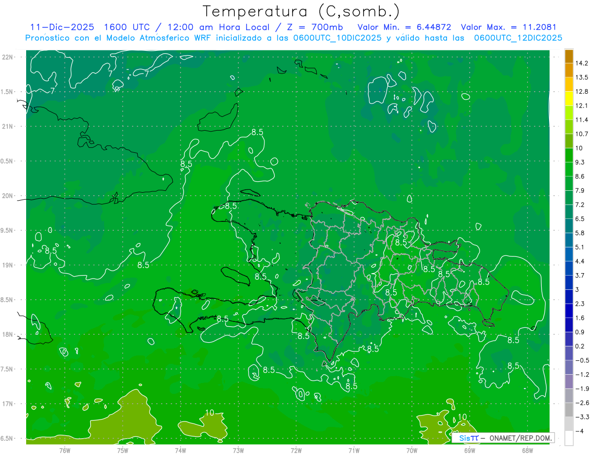Click 'Valor Max. = 11.2081' text
This screenshot has width=592, height=457.
click(x=508, y=27)
